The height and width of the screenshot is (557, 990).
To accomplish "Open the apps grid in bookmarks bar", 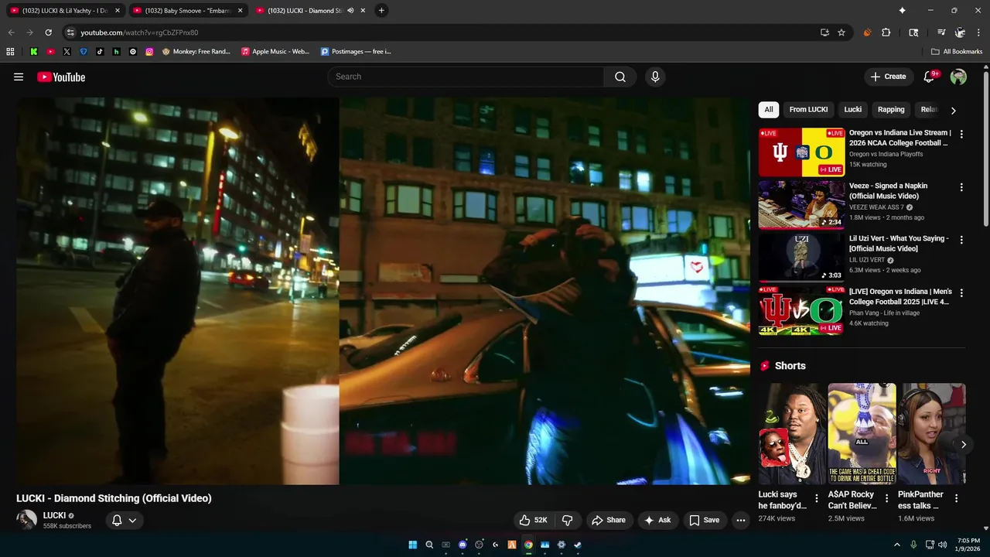I will tap(10, 52).
